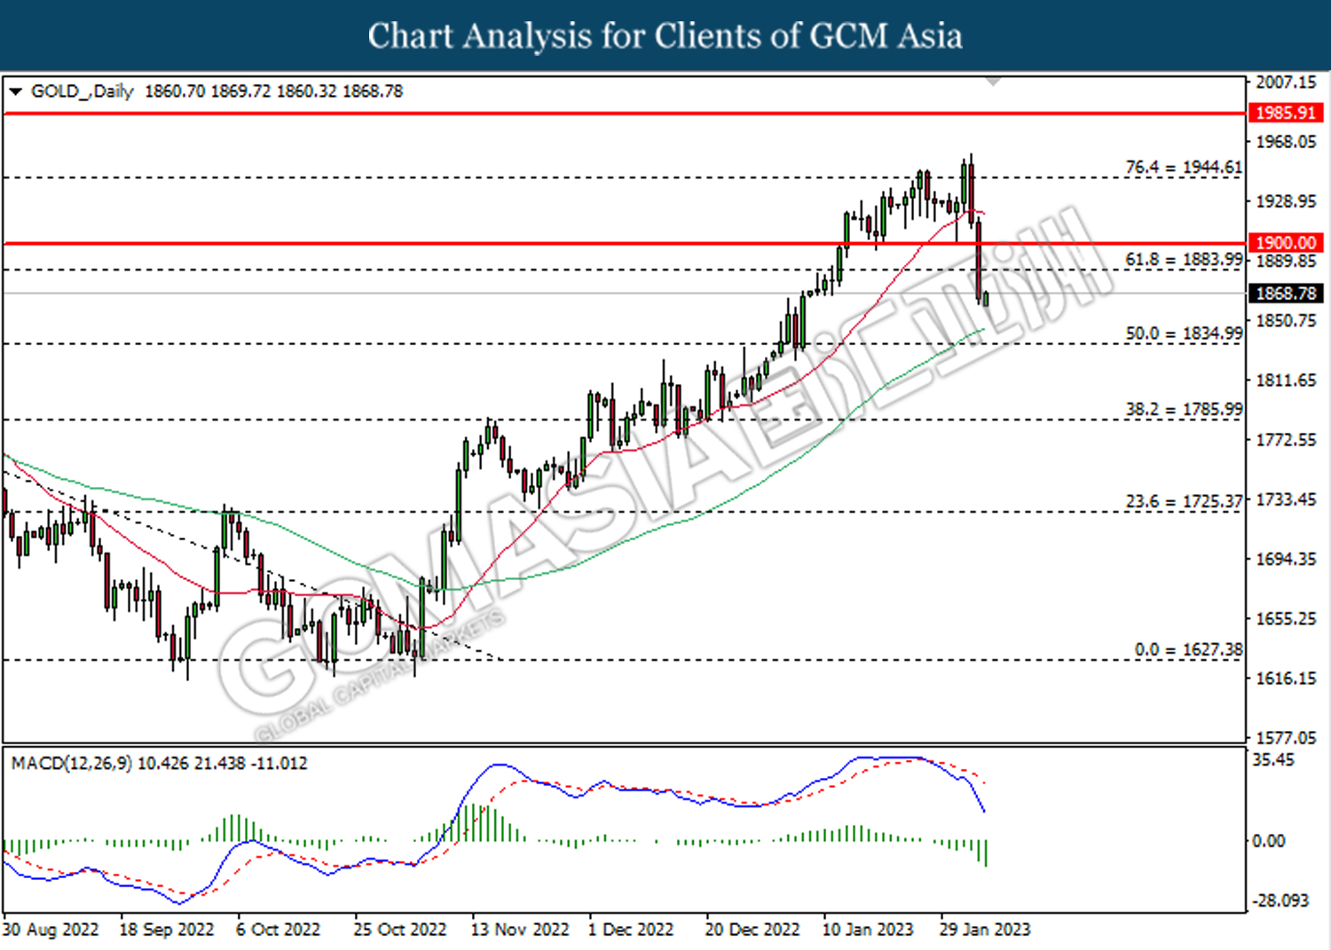Click the black current price tag 1868.78

(1286, 294)
